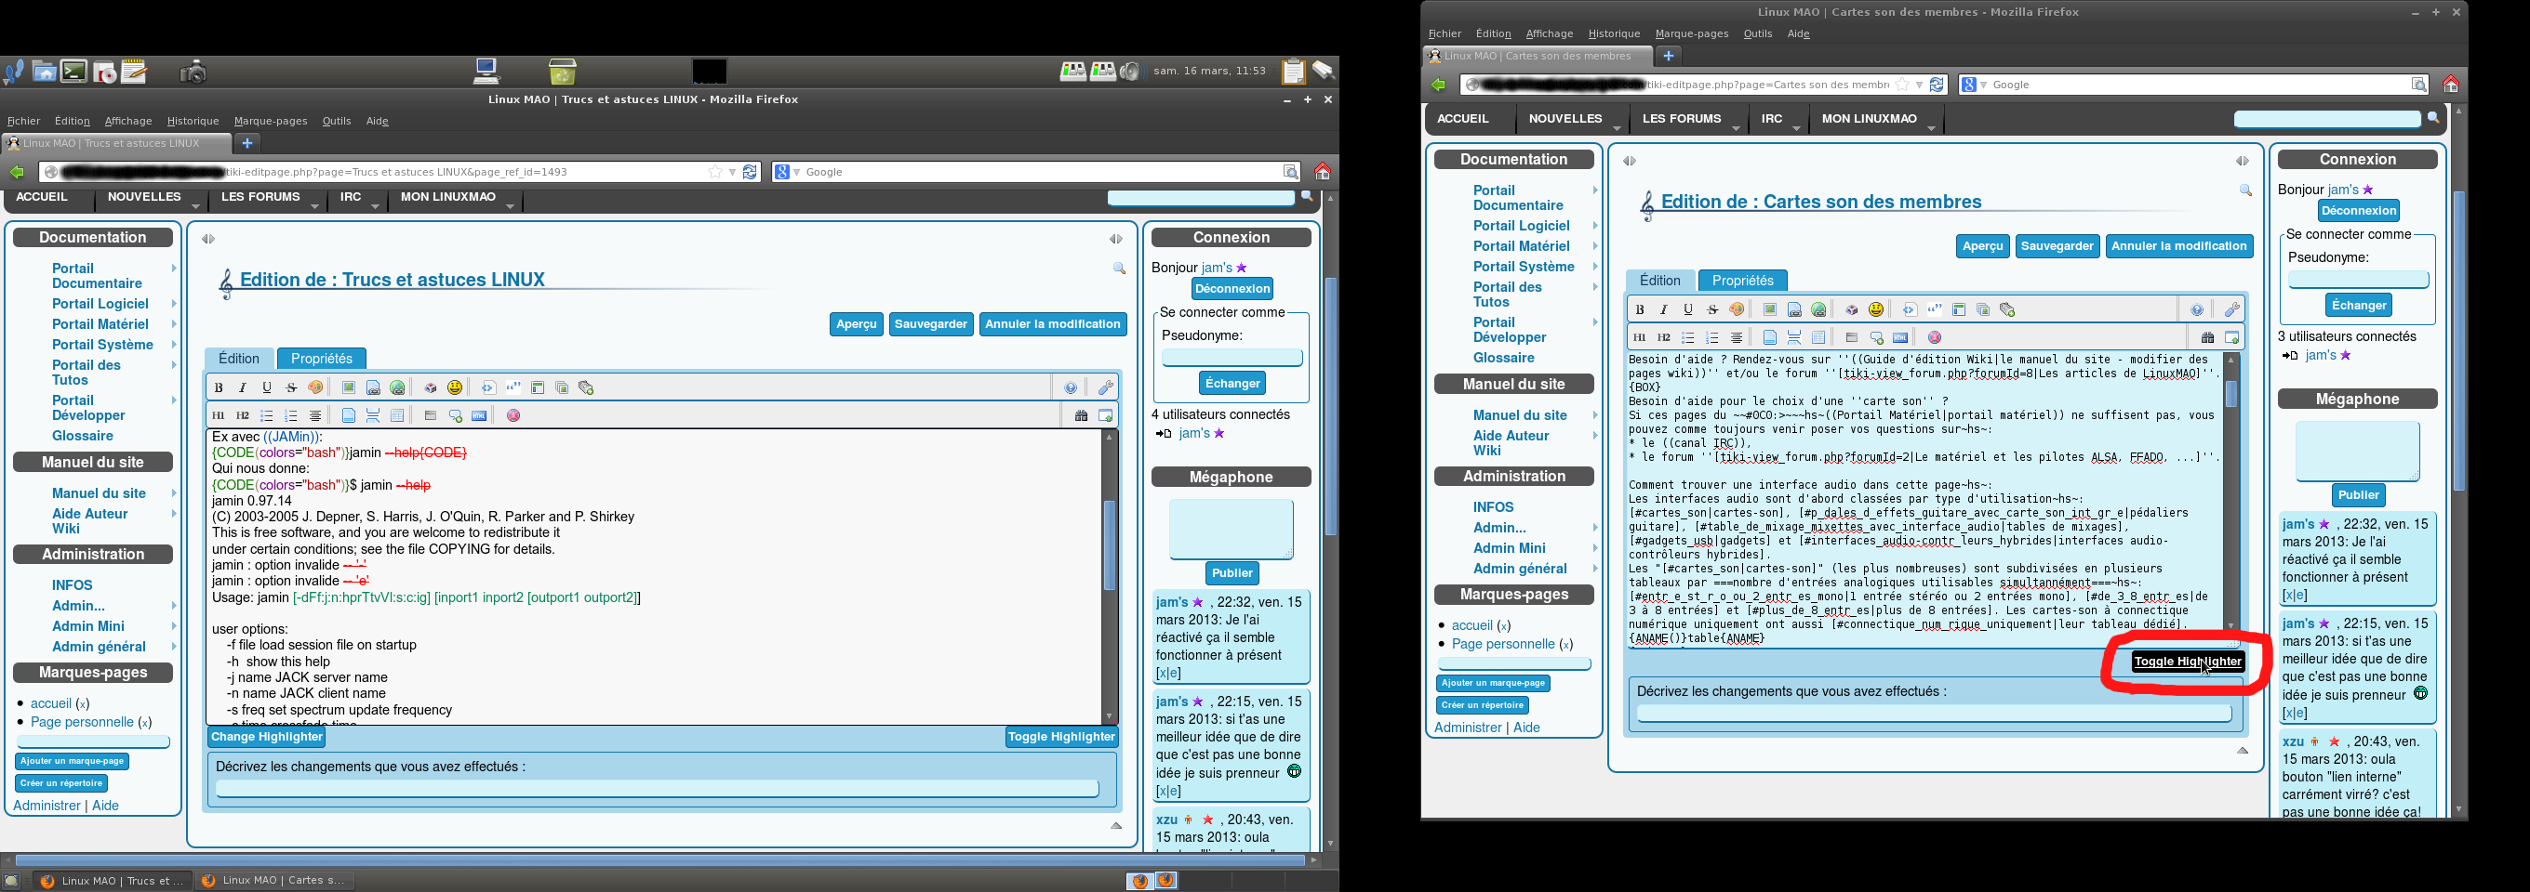Focus the change description field in the Cartes son window
2530x892 pixels.
click(1934, 714)
